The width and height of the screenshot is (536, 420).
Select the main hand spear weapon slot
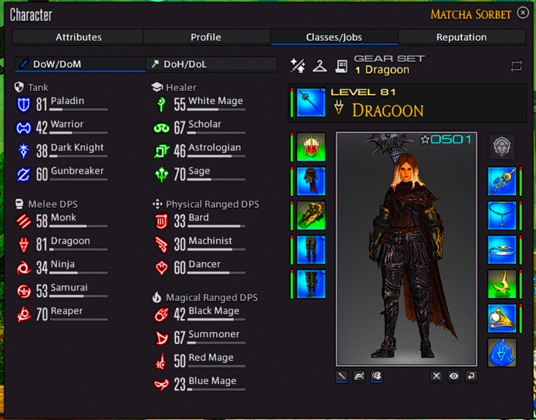pyautogui.click(x=311, y=102)
